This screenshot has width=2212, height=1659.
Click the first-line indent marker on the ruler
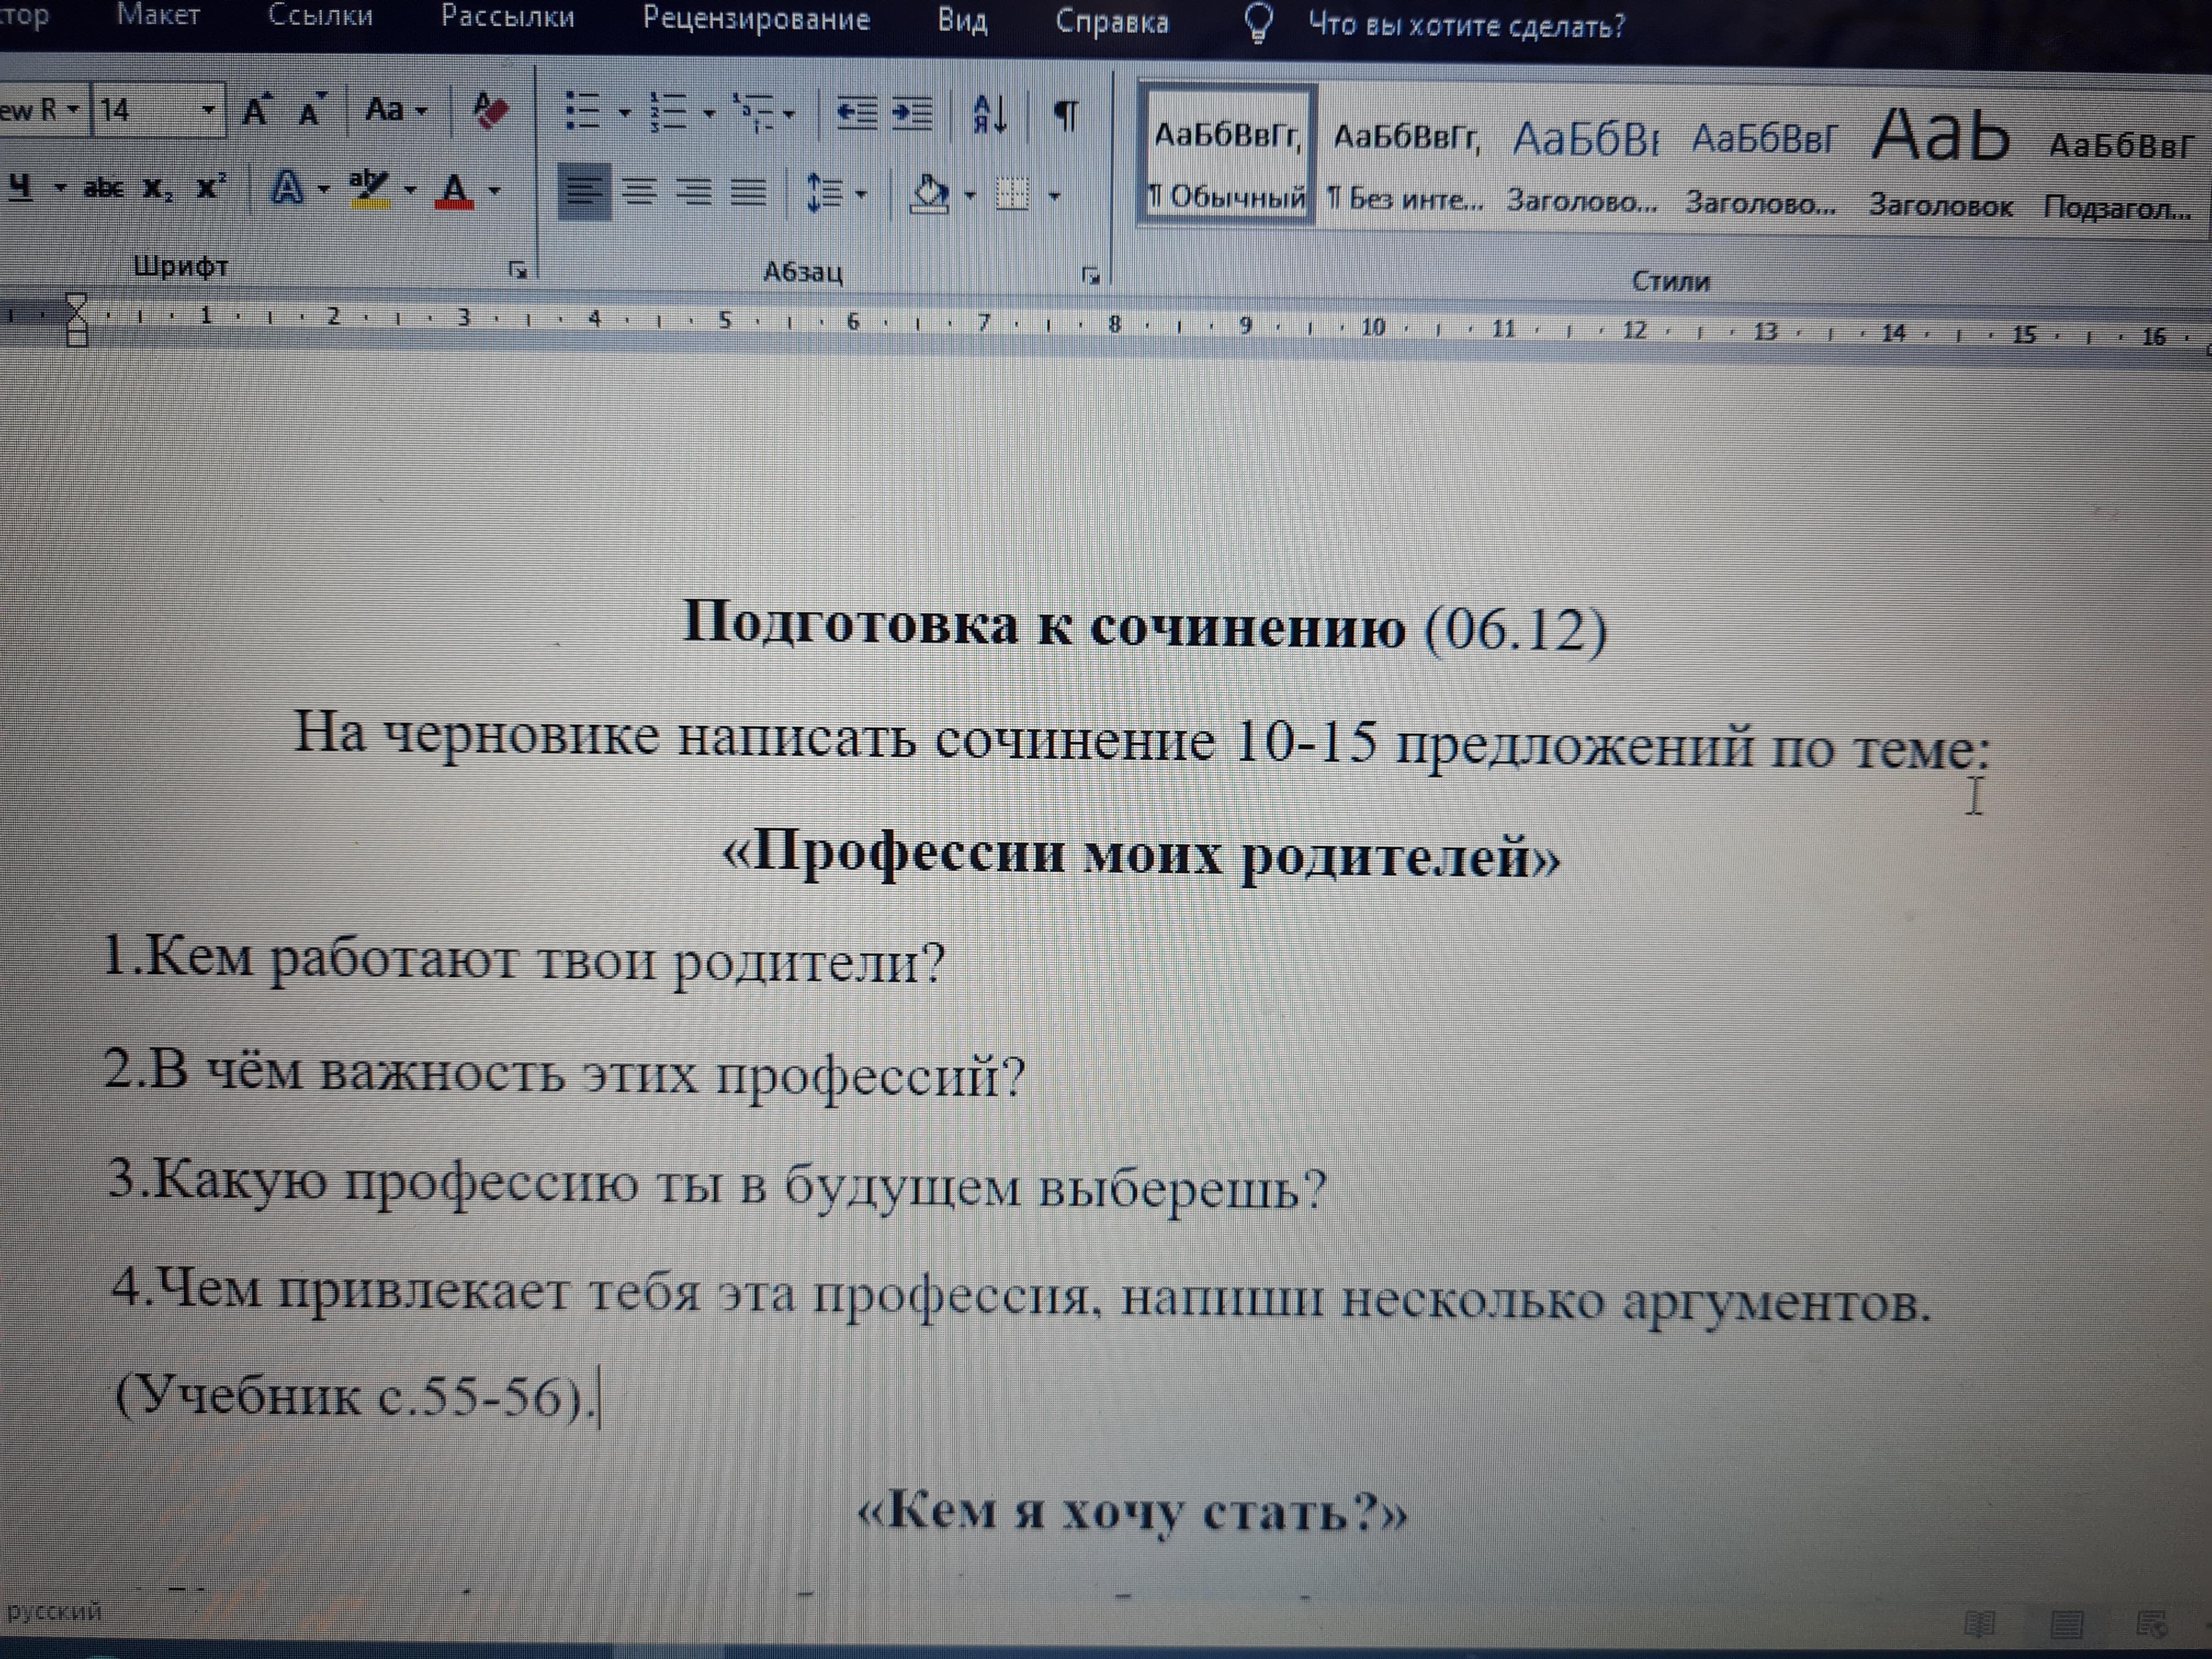tap(76, 304)
